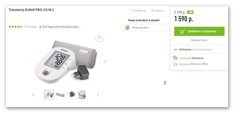Viewport: 234px width, 113px height.
Task: Show next product image with right arrow
Action: pyautogui.click(x=105, y=61)
